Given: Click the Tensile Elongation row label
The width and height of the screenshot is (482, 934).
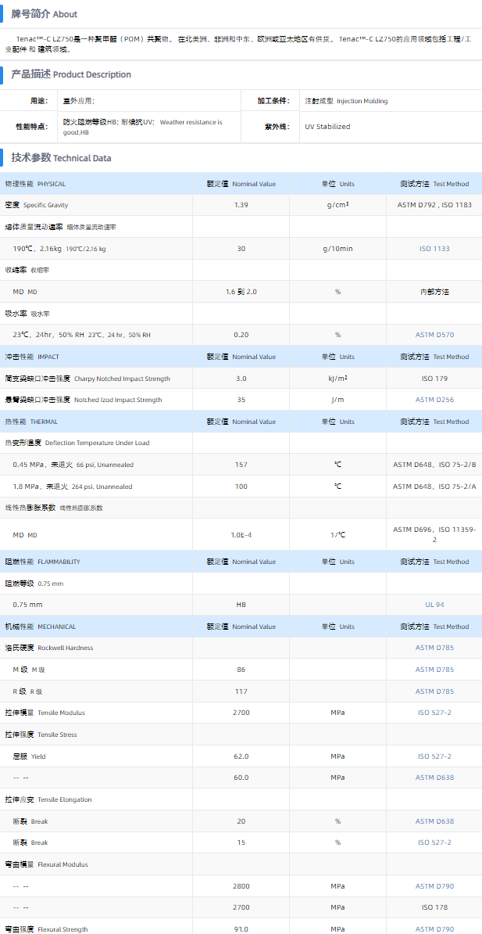Looking at the screenshot, I should pos(48,799).
